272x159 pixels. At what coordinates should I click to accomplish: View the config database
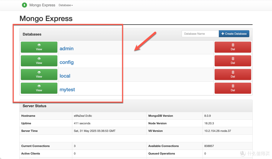pos(39,61)
